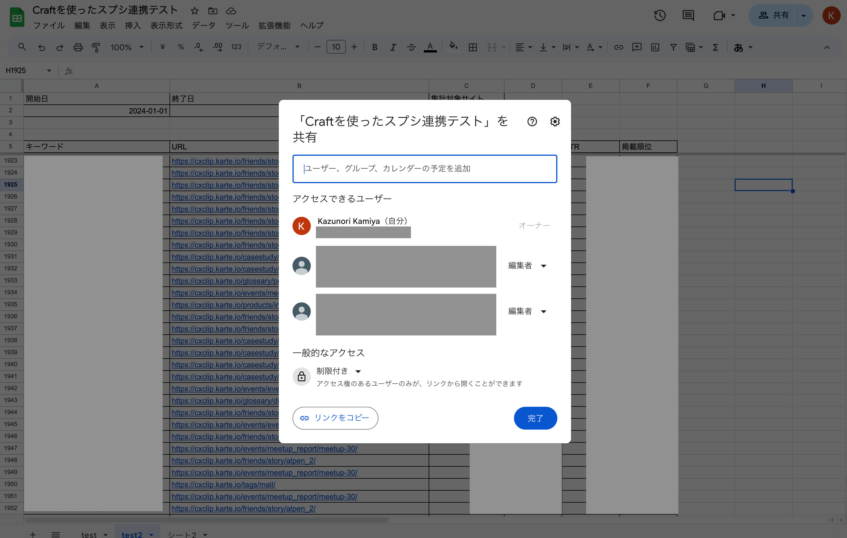This screenshot has width=847, height=538.
Task: Star the spreadsheet title
Action: 195,11
